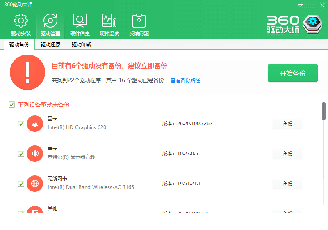
Task: Switch to the 驱动还原 tab
Action: (50, 45)
